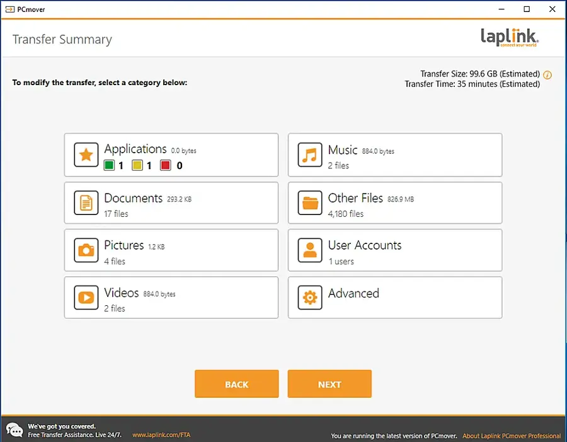567x442 pixels.
Task: Click the Advanced gear icon
Action: (x=310, y=298)
